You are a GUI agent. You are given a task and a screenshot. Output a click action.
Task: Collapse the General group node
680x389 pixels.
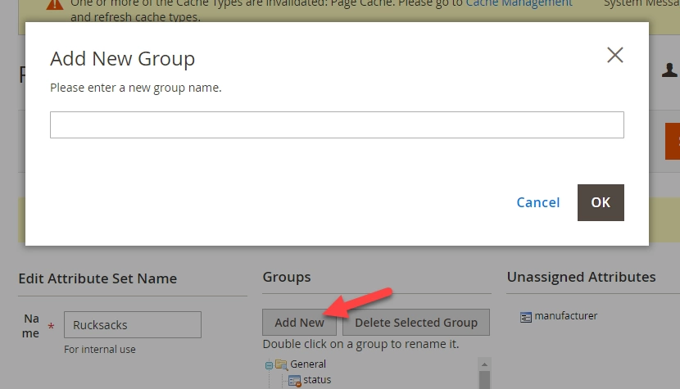click(x=269, y=365)
